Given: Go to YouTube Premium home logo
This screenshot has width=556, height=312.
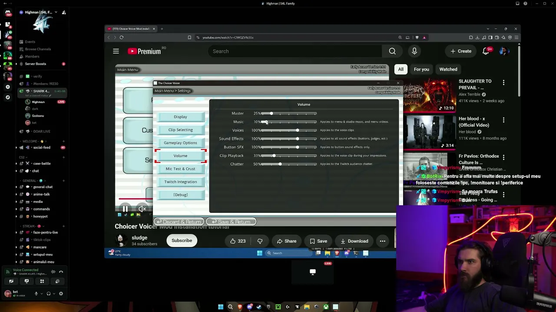Looking at the screenshot, I should pyautogui.click(x=144, y=51).
